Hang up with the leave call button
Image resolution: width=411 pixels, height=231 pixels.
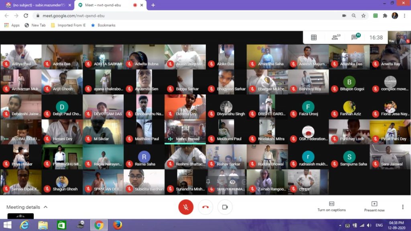205,207
